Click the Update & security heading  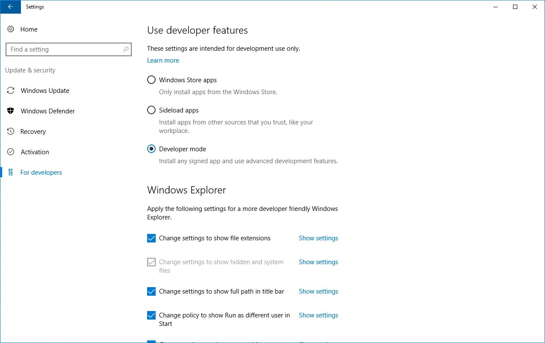click(x=30, y=70)
